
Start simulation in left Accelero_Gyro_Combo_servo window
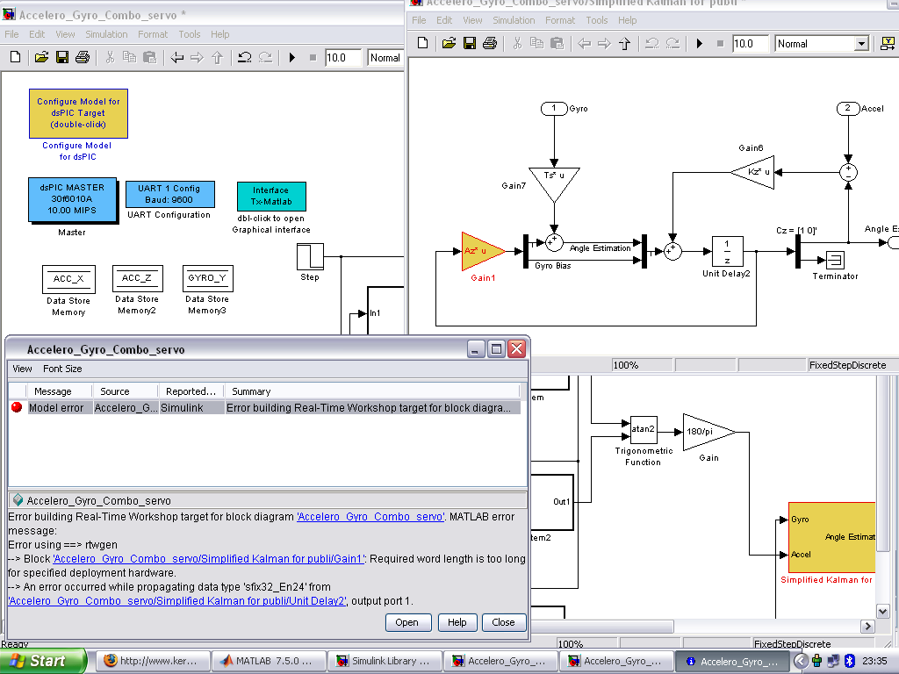coord(292,57)
